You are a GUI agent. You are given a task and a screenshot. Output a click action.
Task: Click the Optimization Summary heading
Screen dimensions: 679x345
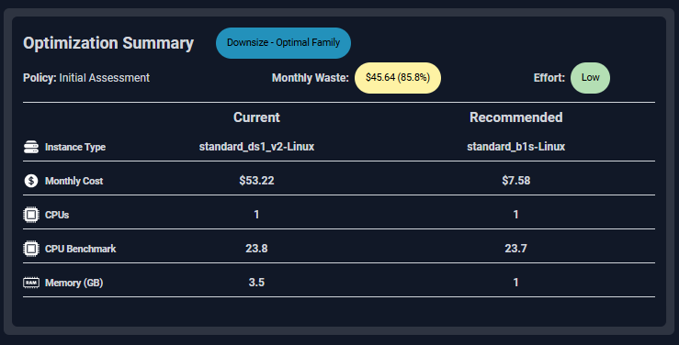coord(108,43)
